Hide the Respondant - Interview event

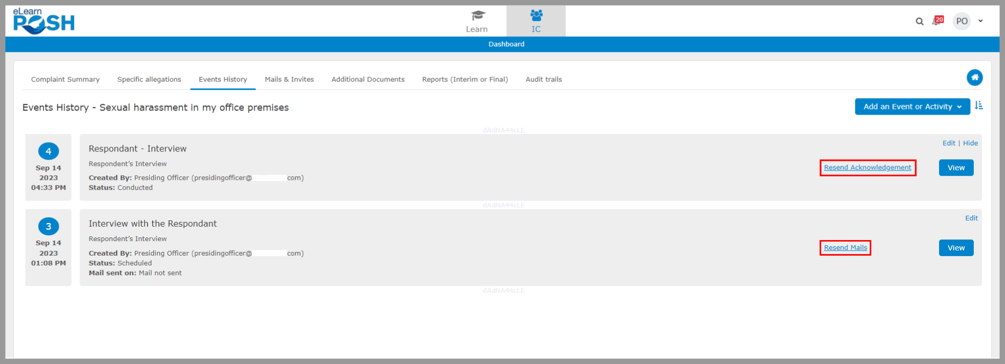[970, 143]
